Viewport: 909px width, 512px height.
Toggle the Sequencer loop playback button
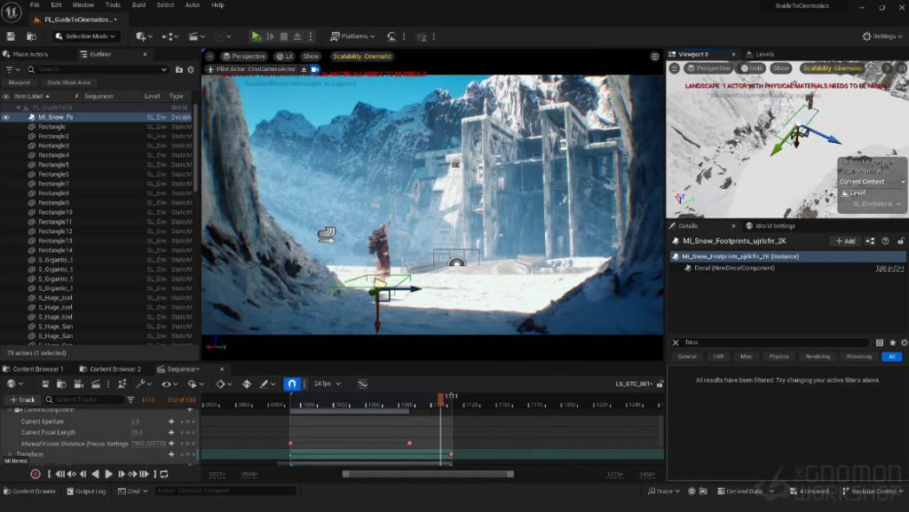click(x=164, y=474)
